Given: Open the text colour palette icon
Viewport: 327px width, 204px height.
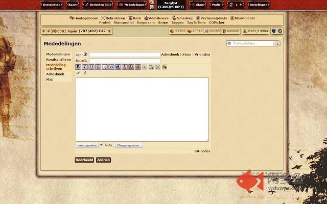Looking at the screenshot, I should tap(151, 67).
